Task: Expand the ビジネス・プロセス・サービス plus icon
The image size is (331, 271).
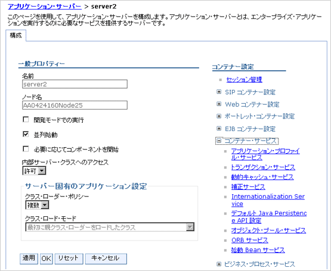Action: tap(219, 264)
